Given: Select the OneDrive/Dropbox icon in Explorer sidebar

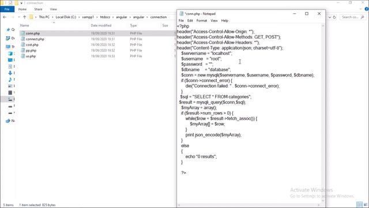Looking at the screenshot, I should point(8,38).
